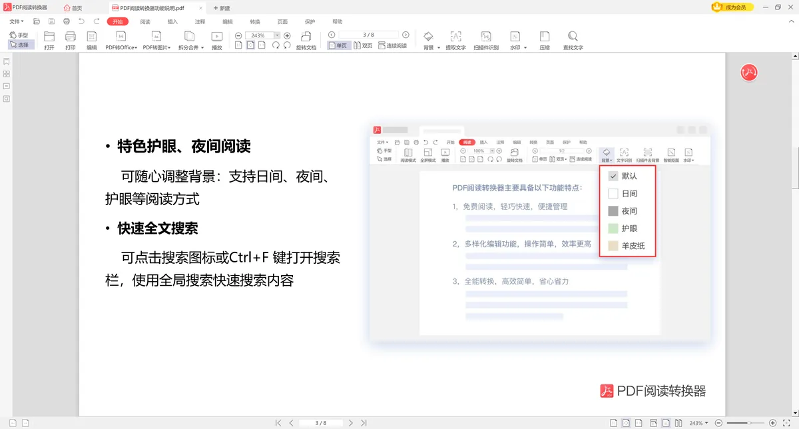Open the comments panel in left sidebar
The image size is (799, 429).
tap(7, 86)
